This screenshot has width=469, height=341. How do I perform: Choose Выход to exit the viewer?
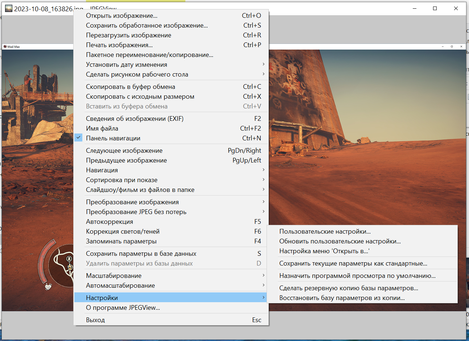point(171,320)
